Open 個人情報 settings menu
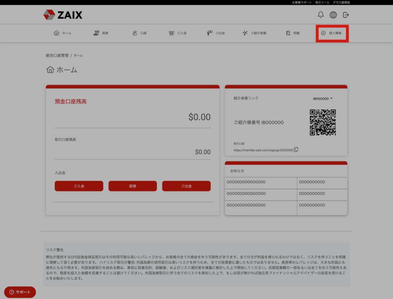Viewport: 393px width, 299px height. tap(332, 33)
